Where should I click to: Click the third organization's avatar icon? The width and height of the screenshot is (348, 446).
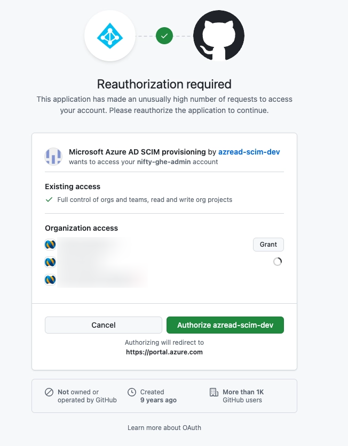[50, 279]
